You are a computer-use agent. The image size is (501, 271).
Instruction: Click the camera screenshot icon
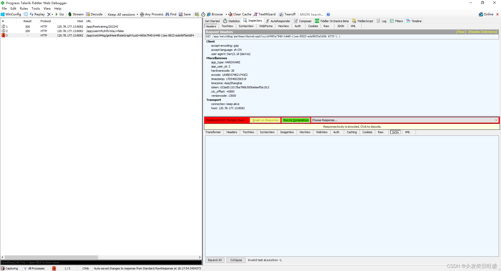[197, 14]
